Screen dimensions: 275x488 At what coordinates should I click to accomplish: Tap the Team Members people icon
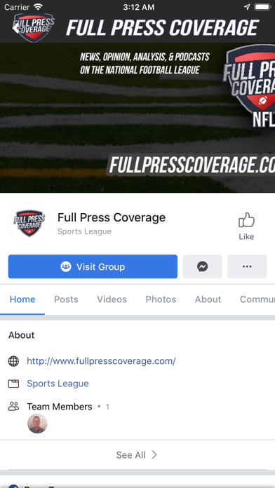point(13,406)
